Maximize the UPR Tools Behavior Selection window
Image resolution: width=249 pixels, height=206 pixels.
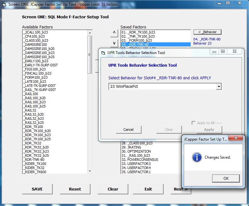tap(223, 51)
